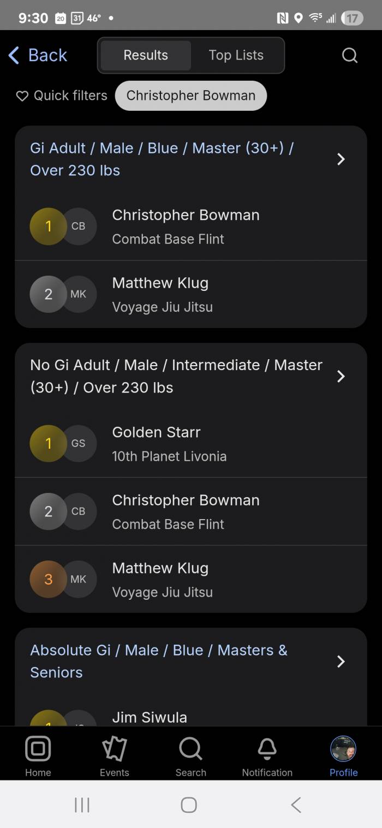Switch to the Top Lists tab
Viewport: 382px width, 828px height.
[236, 55]
